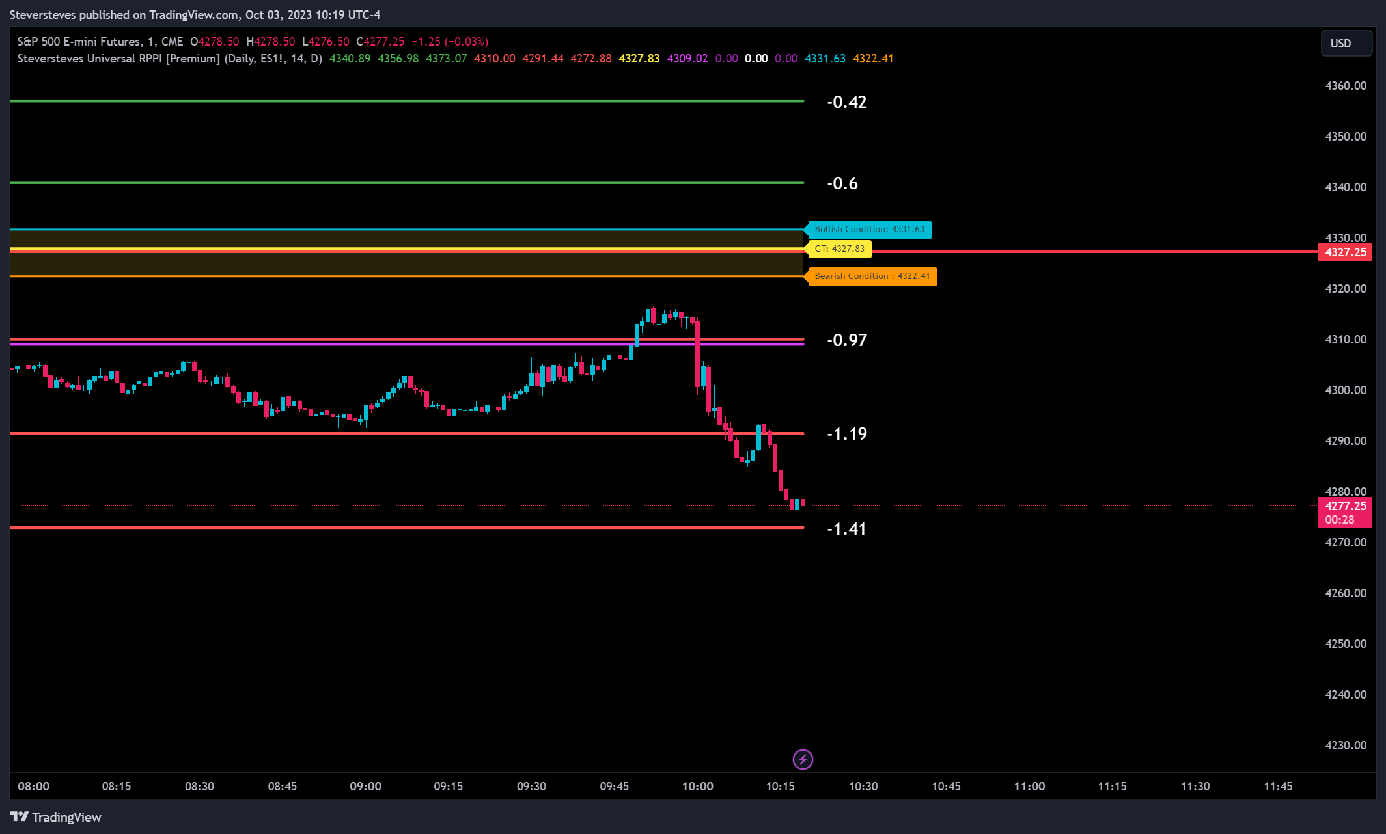Open the USD currency selector
This screenshot has height=834, width=1386.
point(1346,44)
